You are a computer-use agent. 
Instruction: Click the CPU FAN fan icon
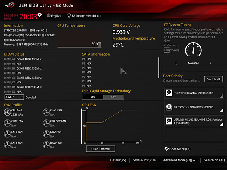(7, 112)
